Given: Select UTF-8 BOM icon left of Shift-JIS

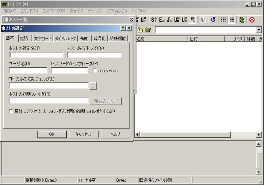Looking at the screenshot, I should [143, 20].
